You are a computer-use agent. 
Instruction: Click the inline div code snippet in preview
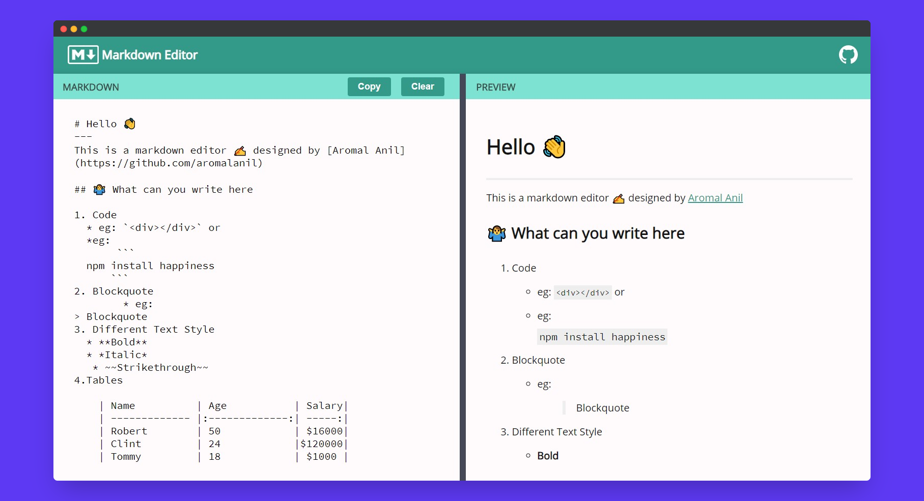[582, 292]
